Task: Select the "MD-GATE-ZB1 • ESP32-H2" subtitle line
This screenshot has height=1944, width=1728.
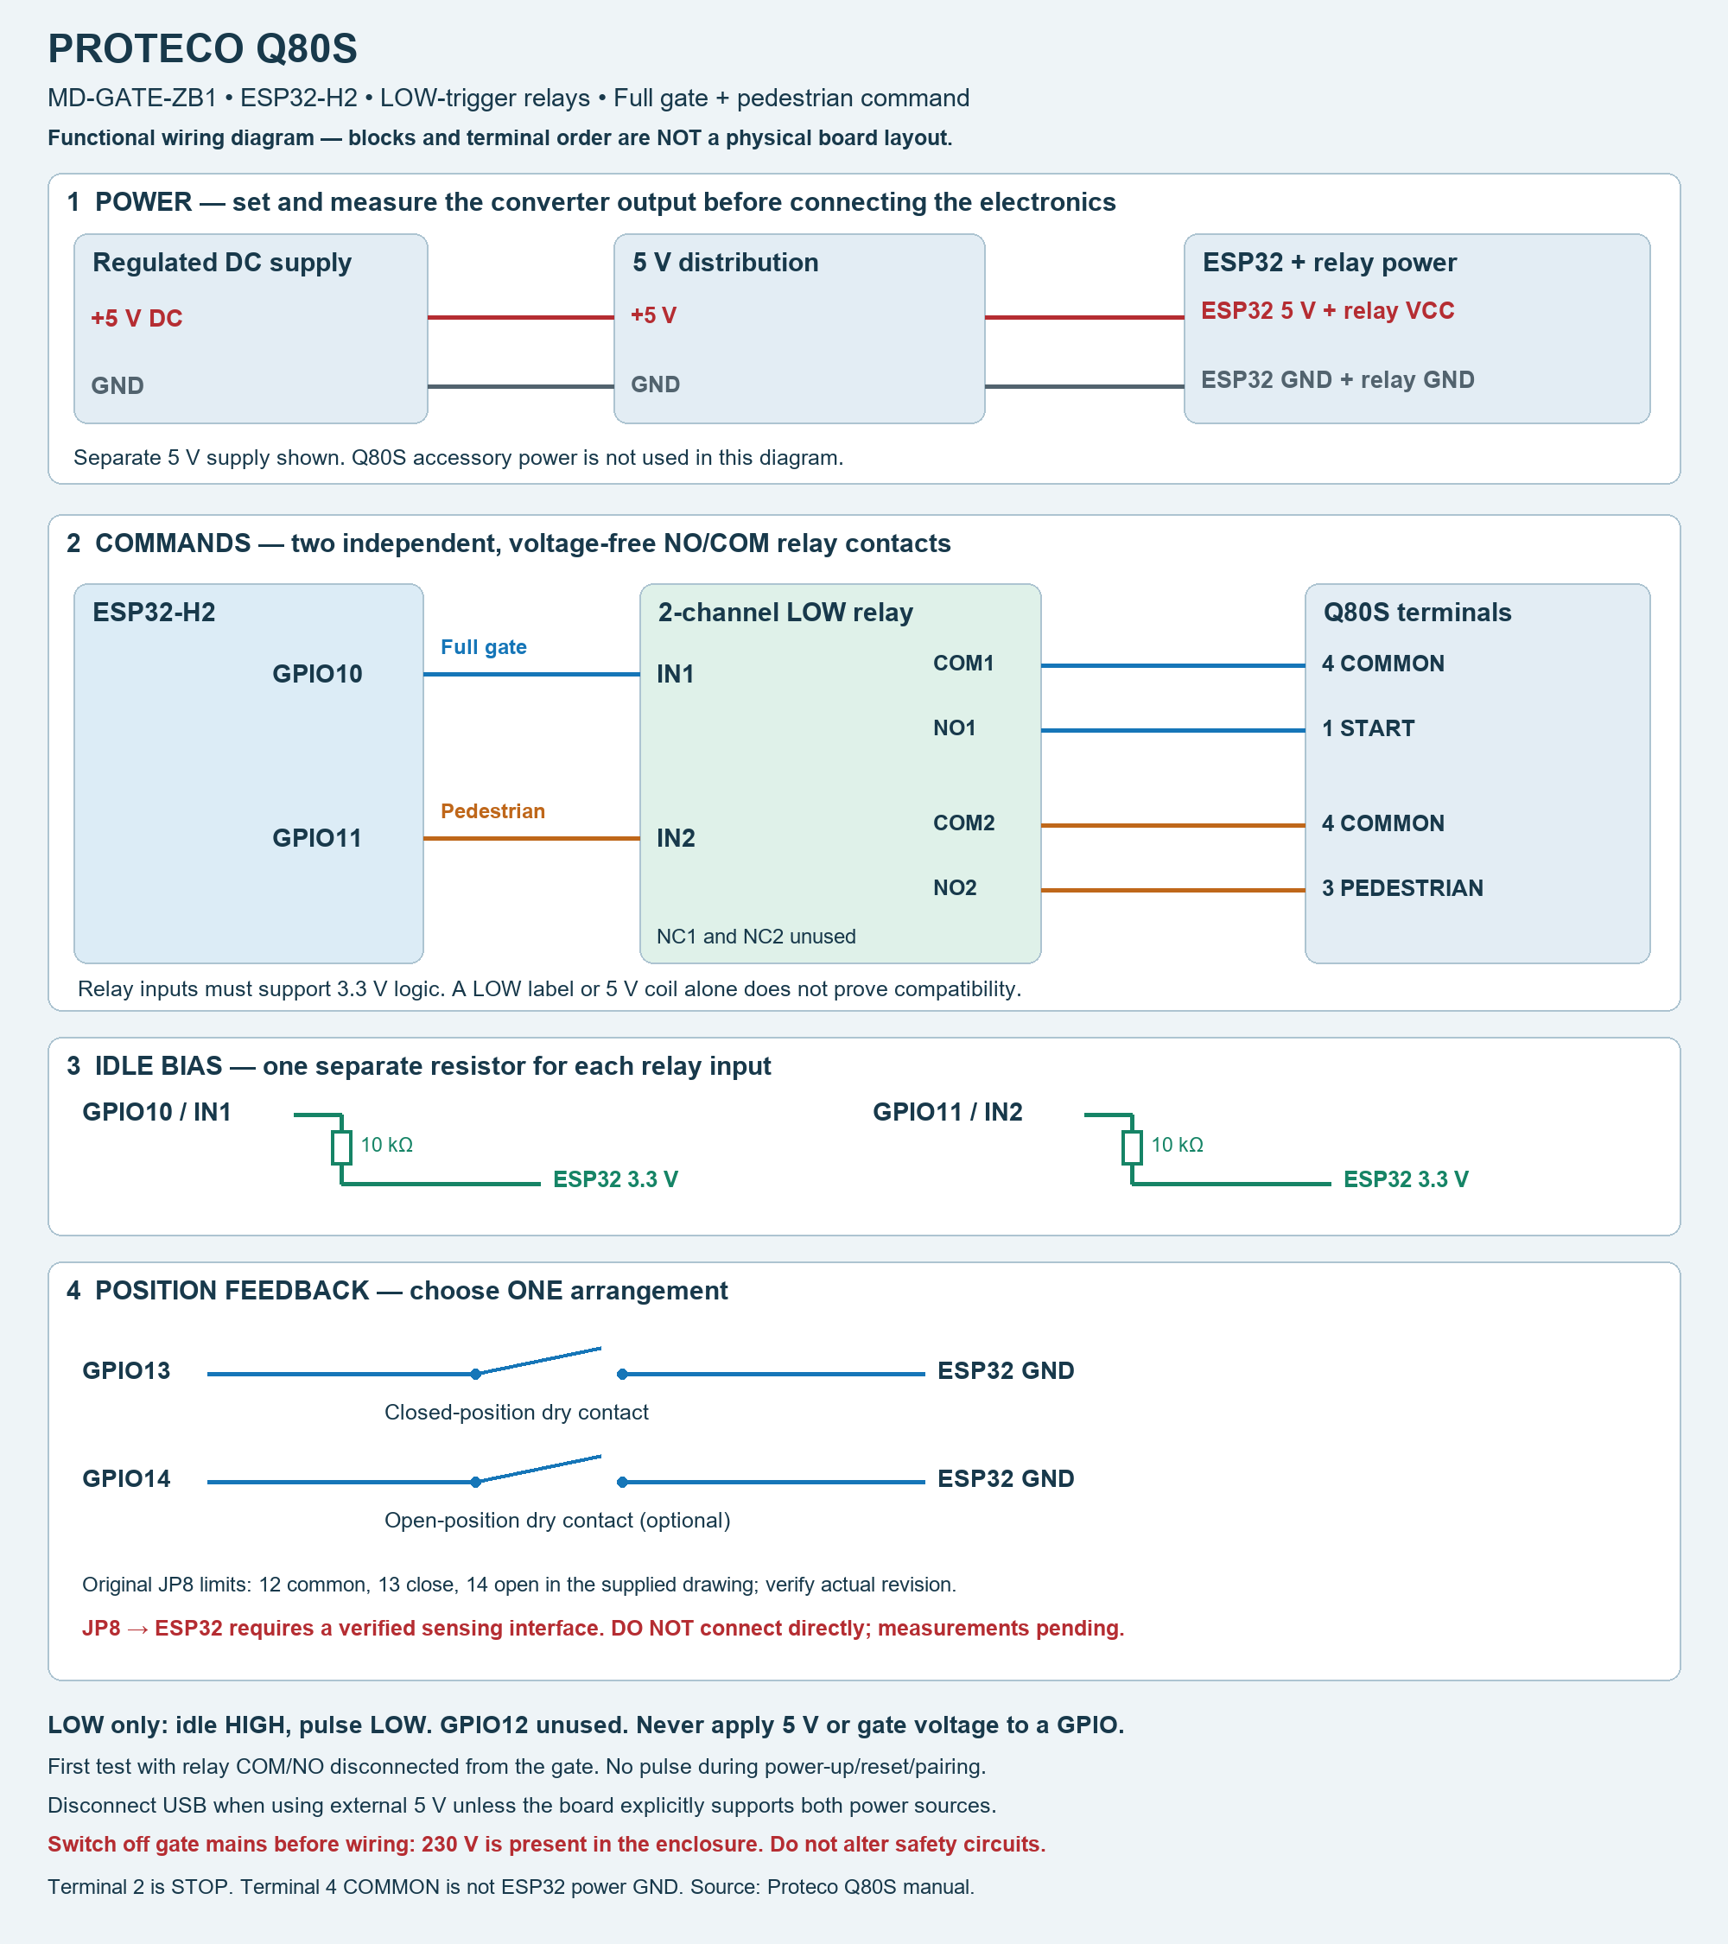Action: 509,98
